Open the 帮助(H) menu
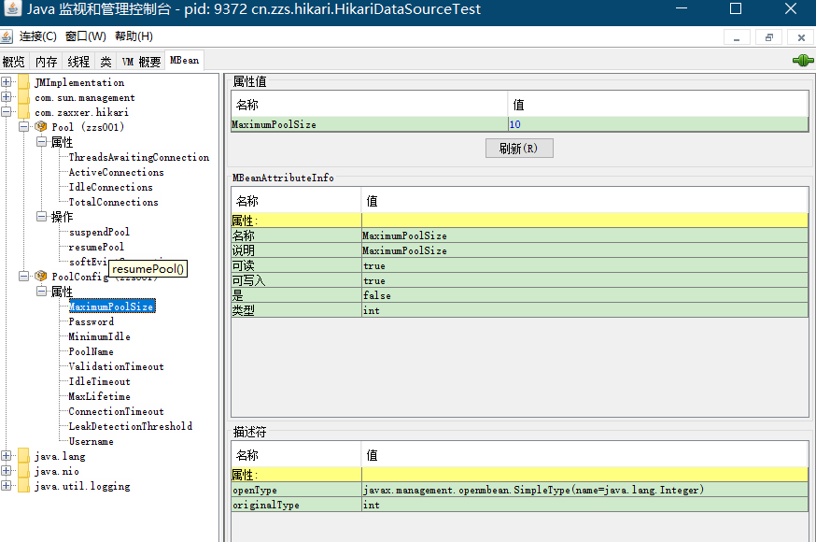 coord(134,36)
